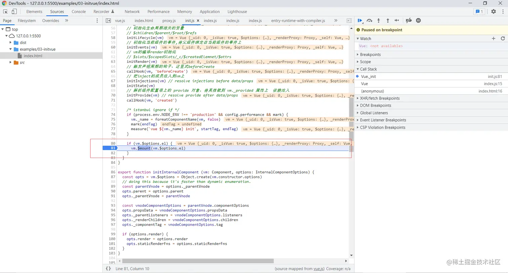Expand the Scope section
The width and height of the screenshot is (508, 273).
click(365, 62)
